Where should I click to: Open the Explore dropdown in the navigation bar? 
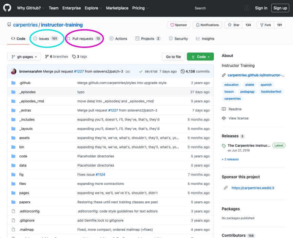pyautogui.click(x=93, y=7)
